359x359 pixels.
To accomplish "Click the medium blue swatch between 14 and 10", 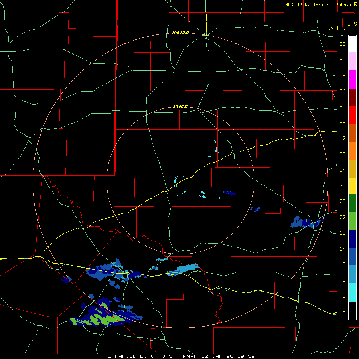I will click(x=352, y=256).
